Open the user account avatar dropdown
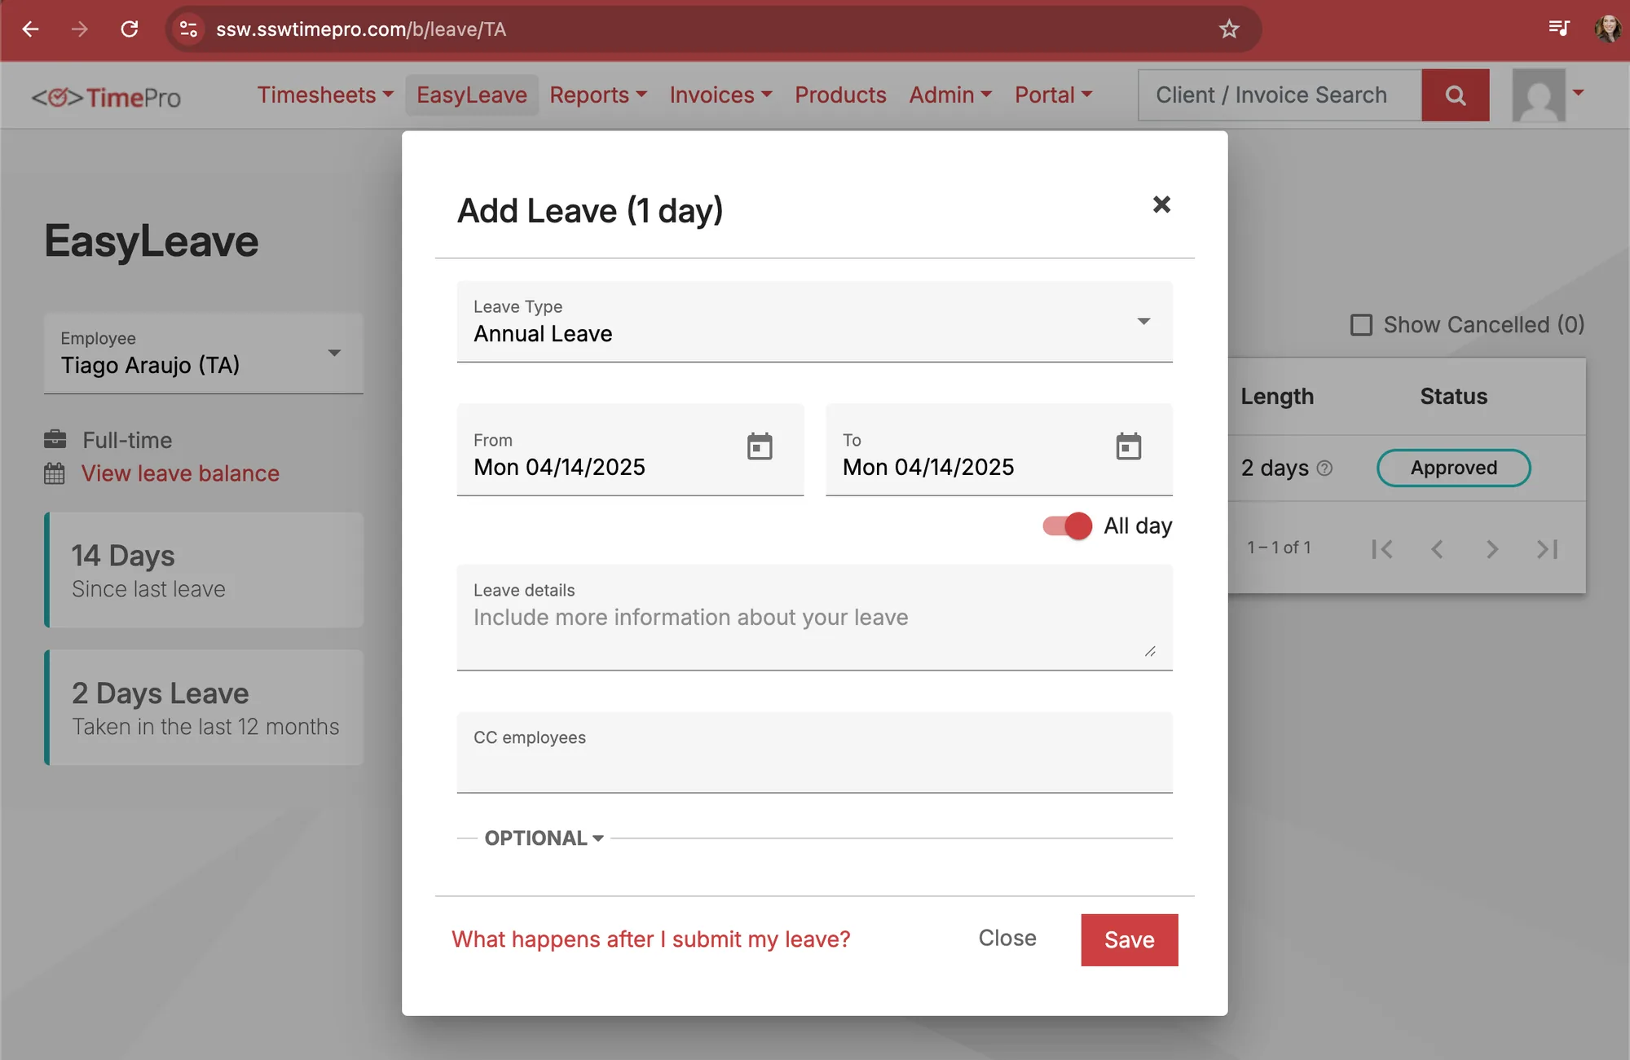1630x1060 pixels. [1548, 95]
